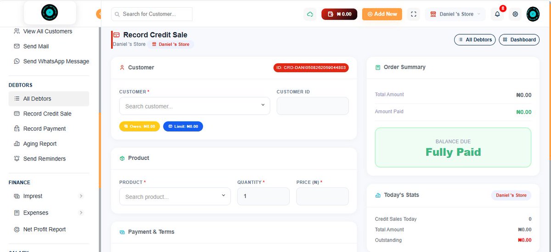Click the Fully Paid balance due box
The height and width of the screenshot is (252, 551).
tap(453, 148)
